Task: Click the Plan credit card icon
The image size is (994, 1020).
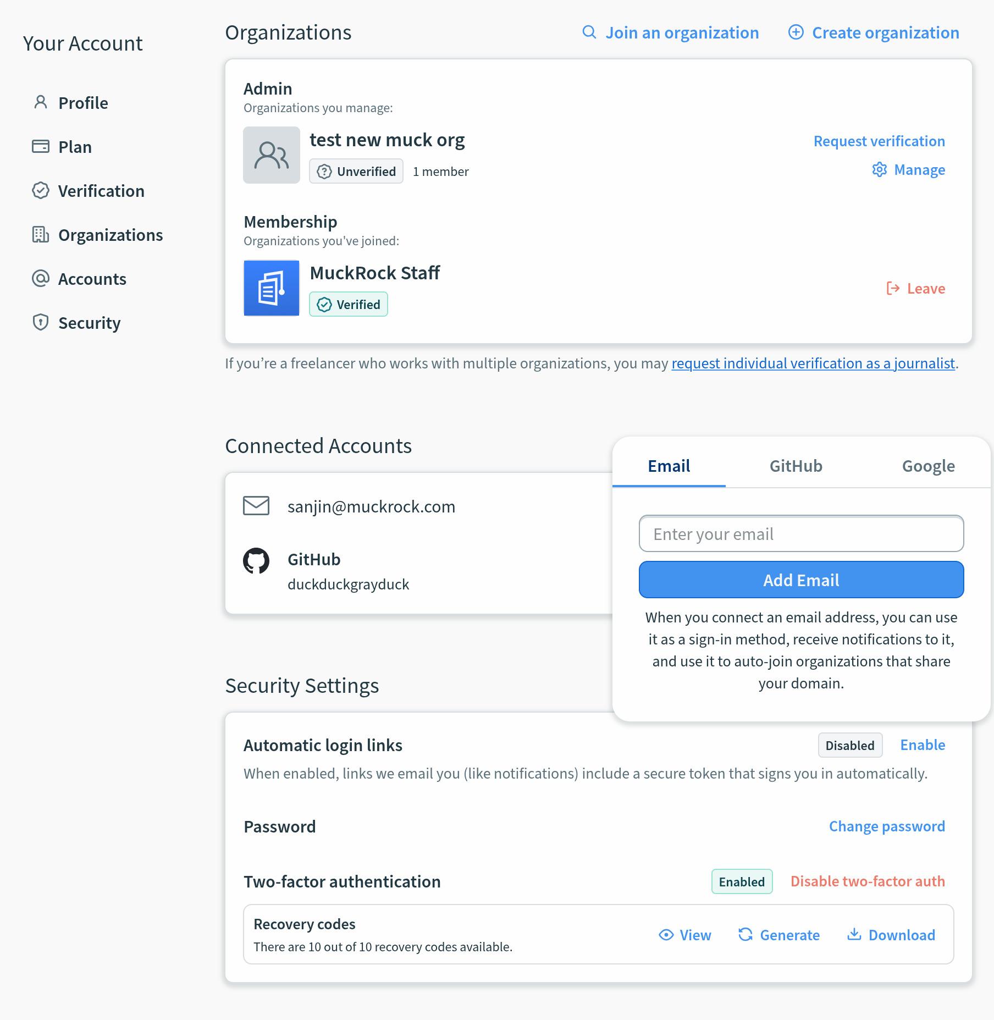Action: click(x=41, y=146)
